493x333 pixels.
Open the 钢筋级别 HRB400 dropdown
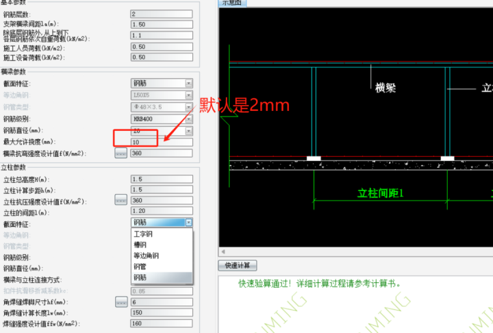162,119
